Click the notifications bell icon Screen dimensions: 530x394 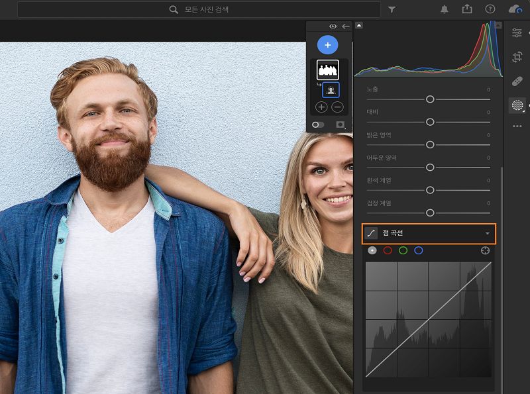(444, 9)
